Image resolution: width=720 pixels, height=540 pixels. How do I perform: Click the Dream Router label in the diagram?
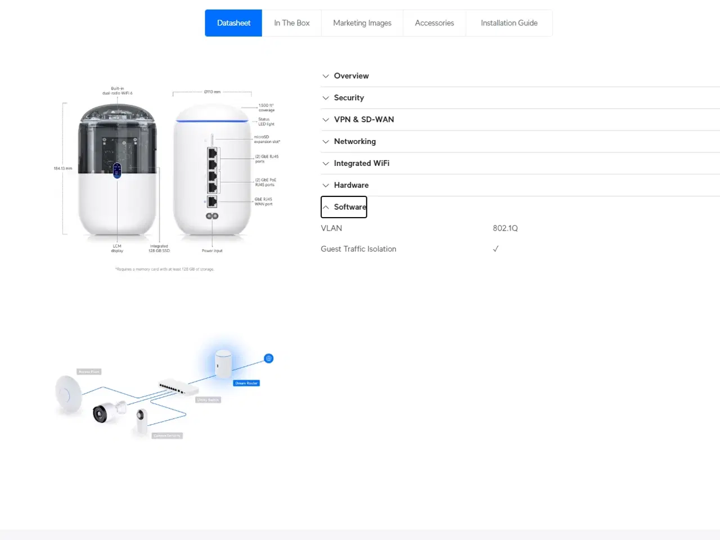[x=246, y=382]
